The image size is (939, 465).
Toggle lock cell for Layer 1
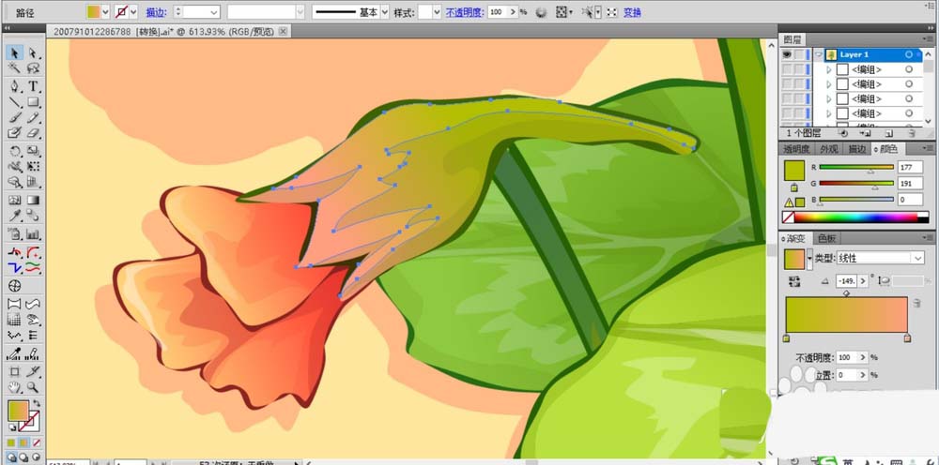(800, 54)
